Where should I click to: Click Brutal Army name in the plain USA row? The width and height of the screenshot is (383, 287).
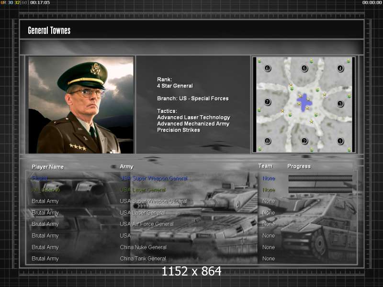[45, 236]
